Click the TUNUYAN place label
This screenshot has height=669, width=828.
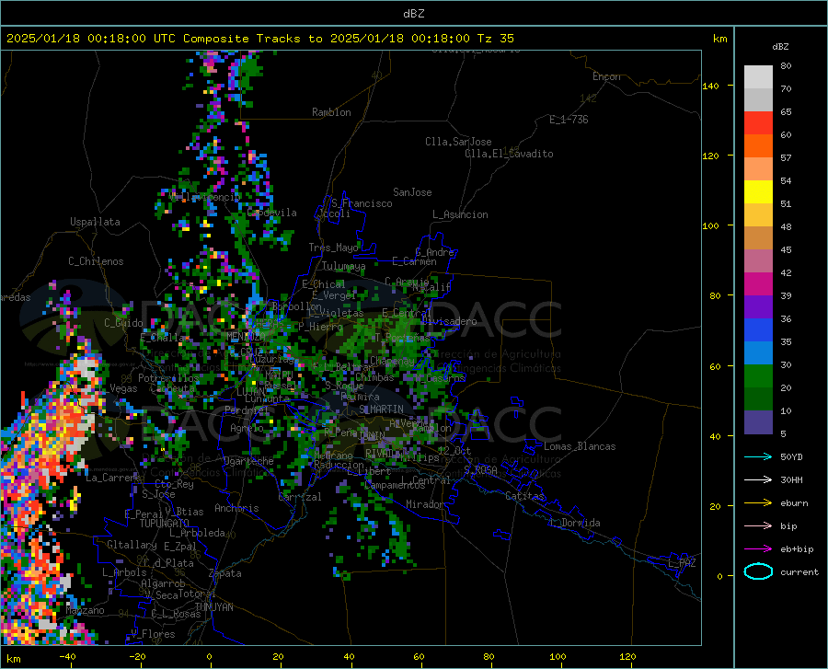point(213,607)
